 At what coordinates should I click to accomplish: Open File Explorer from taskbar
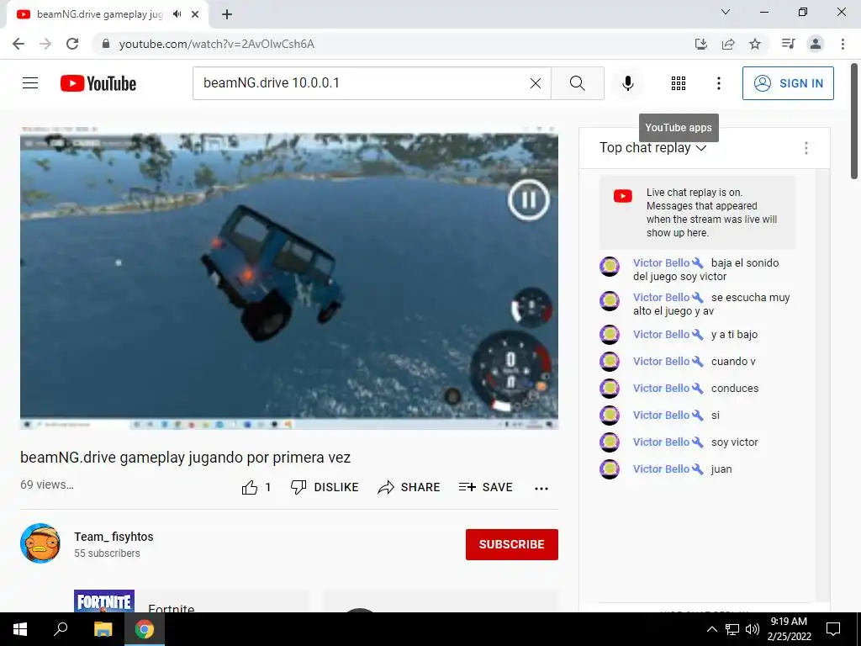(x=103, y=629)
